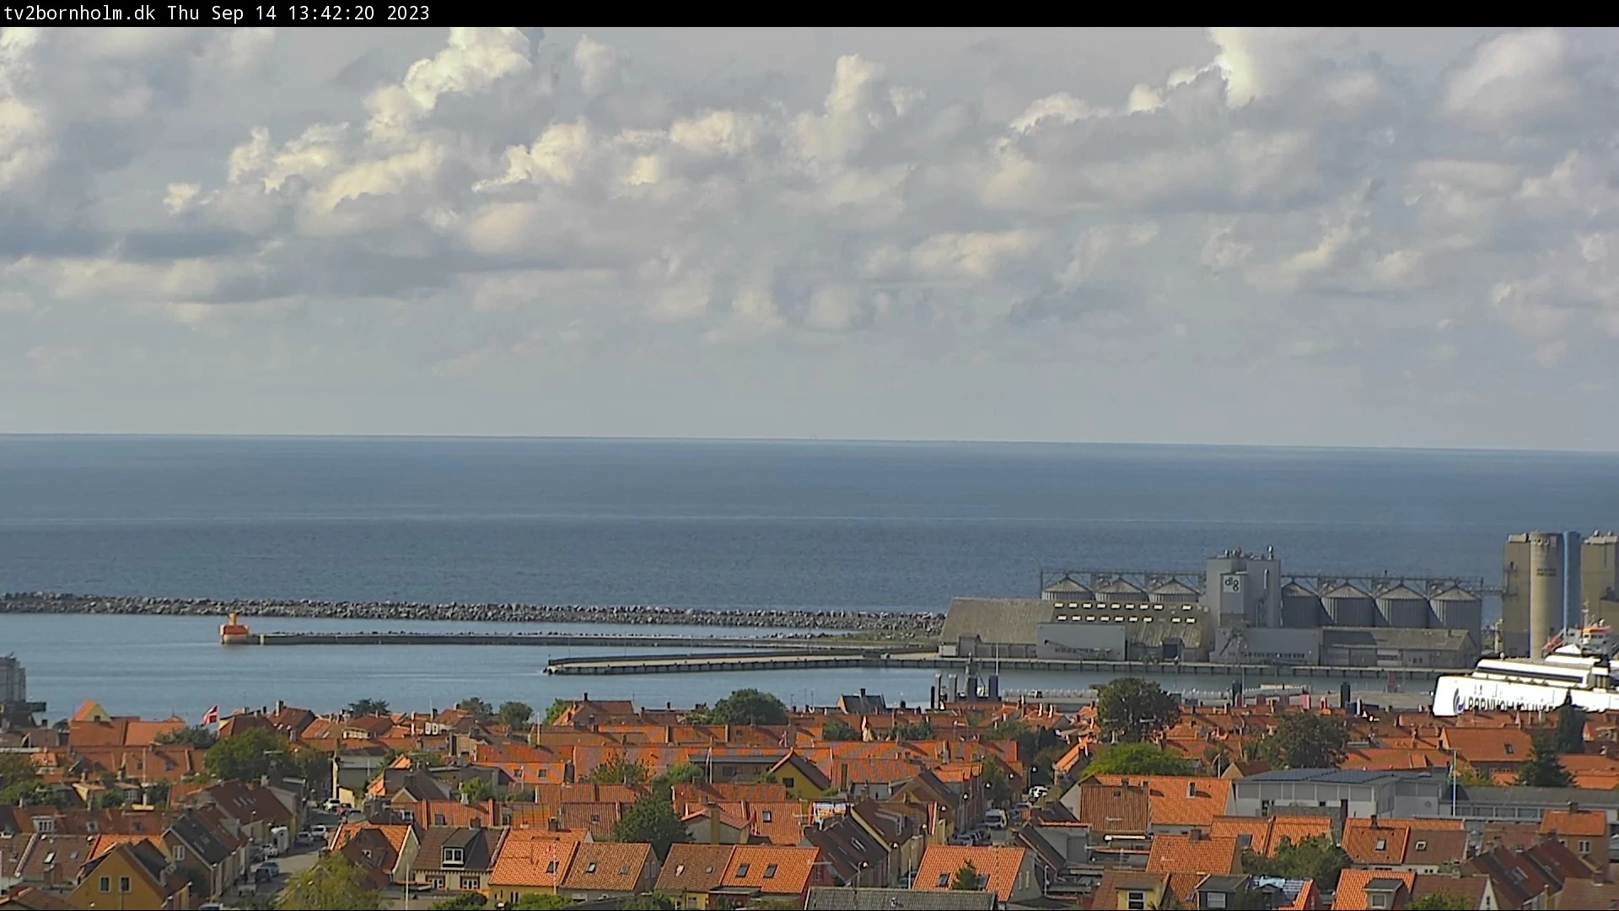
Task: Click the Danish flag above the rooftops
Action: (x=210, y=714)
